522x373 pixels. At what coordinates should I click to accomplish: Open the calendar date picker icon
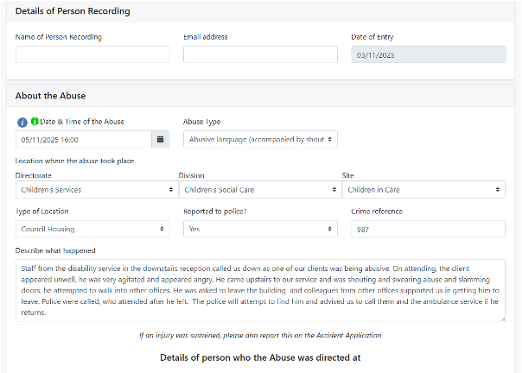160,139
